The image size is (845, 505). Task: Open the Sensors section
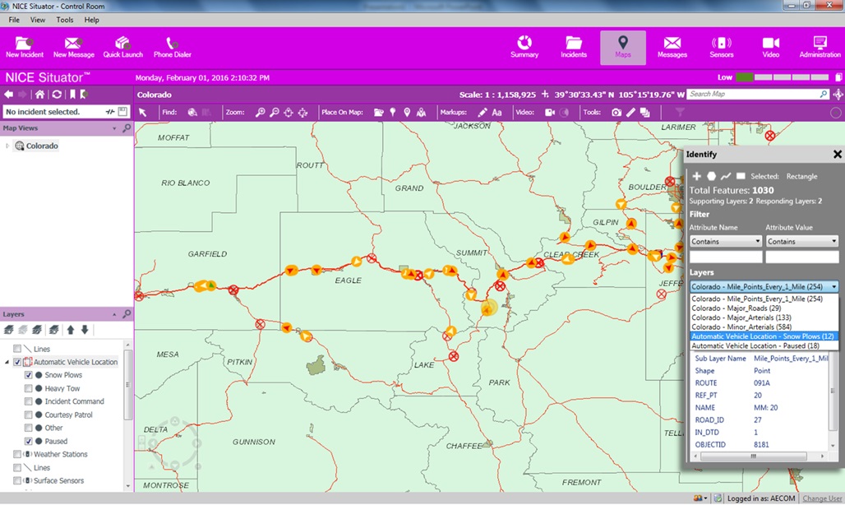point(722,47)
